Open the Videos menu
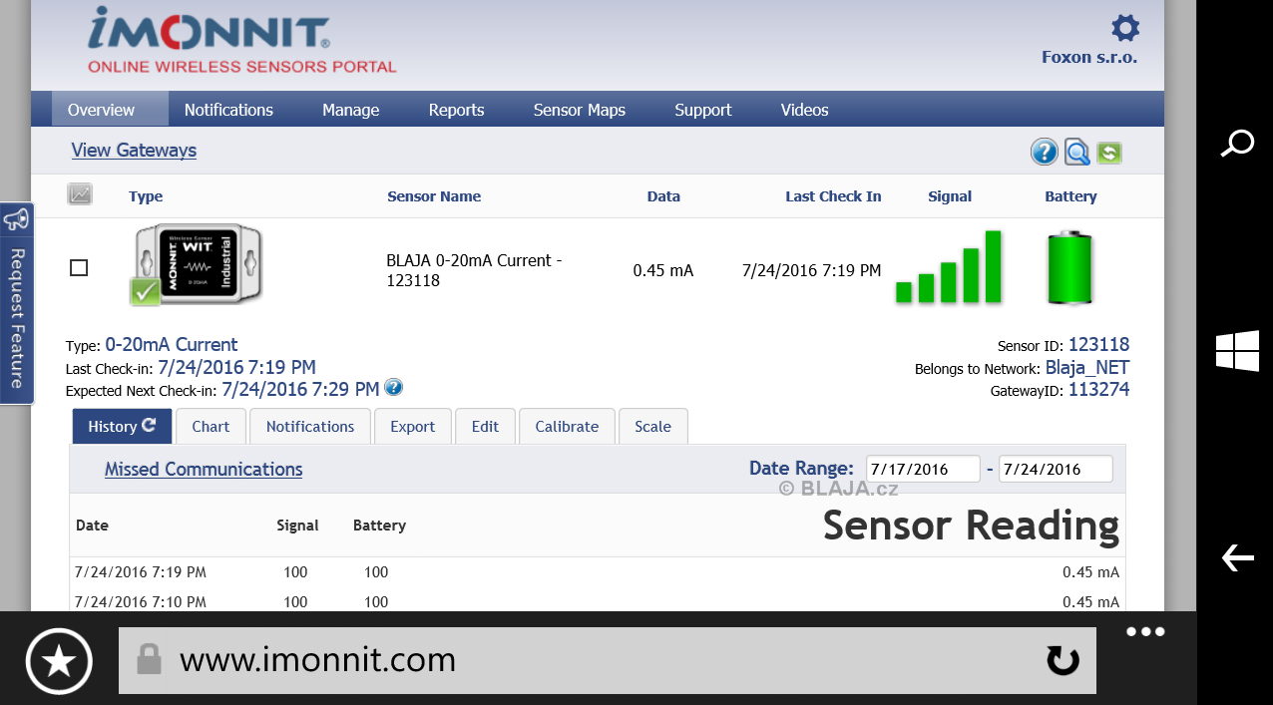This screenshot has width=1273, height=705. pos(805,110)
